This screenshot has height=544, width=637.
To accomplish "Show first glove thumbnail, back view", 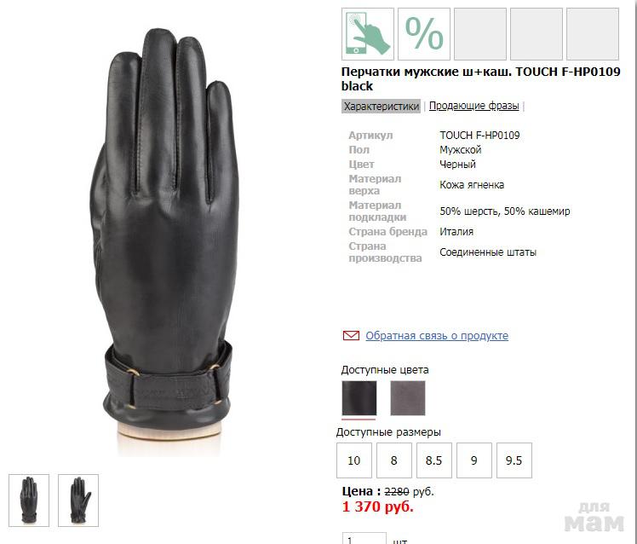I will coord(29,501).
